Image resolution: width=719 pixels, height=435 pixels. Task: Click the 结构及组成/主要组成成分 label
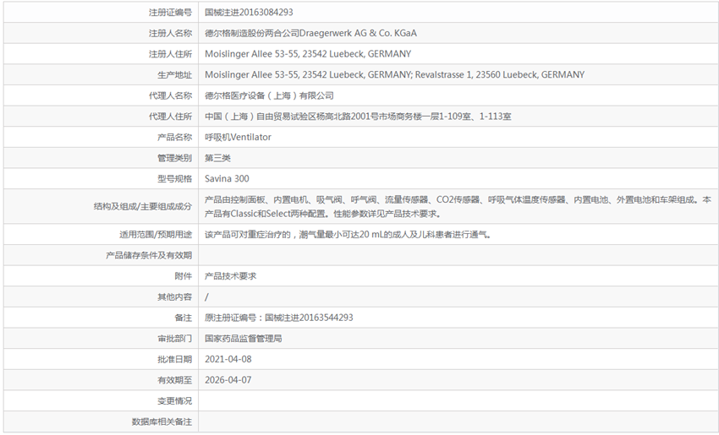(x=143, y=207)
